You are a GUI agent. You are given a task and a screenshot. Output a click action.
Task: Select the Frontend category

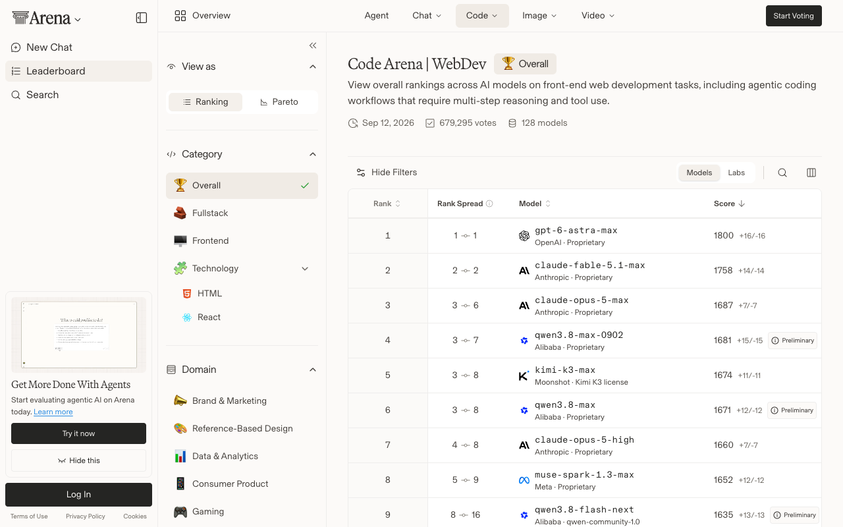point(242,241)
